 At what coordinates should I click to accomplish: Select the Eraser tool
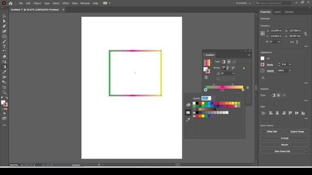coord(4,57)
